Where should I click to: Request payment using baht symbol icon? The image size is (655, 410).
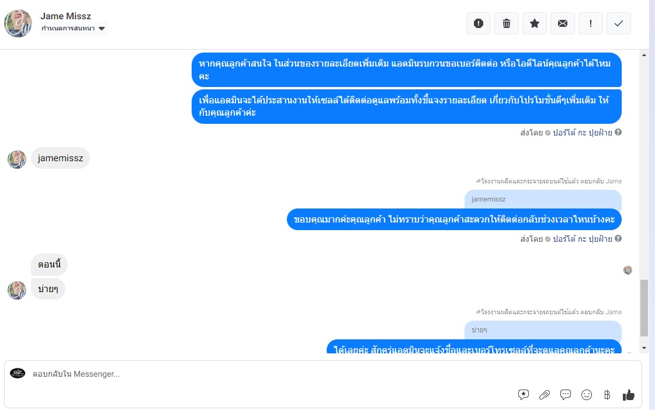point(607,395)
